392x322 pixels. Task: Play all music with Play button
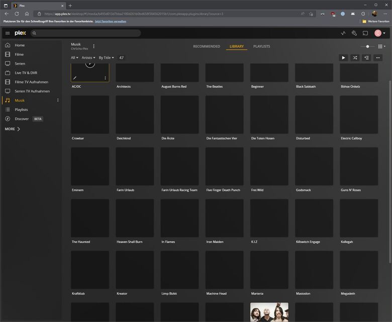click(343, 58)
